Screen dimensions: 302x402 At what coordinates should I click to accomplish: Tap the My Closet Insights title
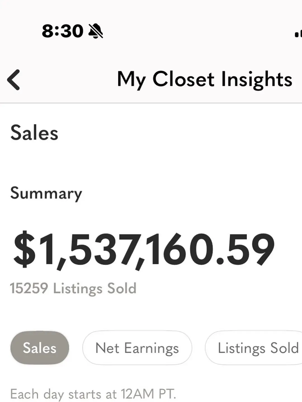click(x=205, y=80)
